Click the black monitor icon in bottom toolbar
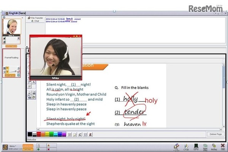 click(196, 147)
